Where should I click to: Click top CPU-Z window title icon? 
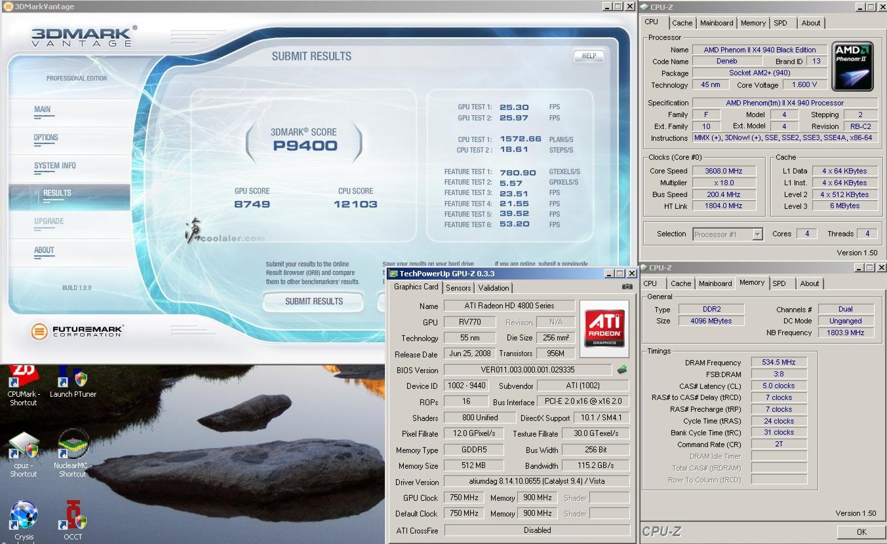pyautogui.click(x=644, y=7)
